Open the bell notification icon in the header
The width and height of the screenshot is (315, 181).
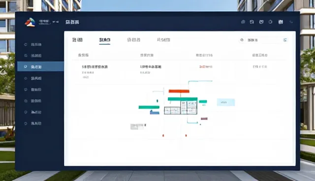(270, 22)
